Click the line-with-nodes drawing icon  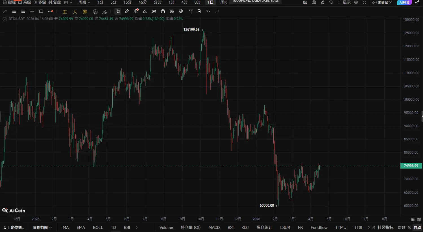(x=104, y=12)
